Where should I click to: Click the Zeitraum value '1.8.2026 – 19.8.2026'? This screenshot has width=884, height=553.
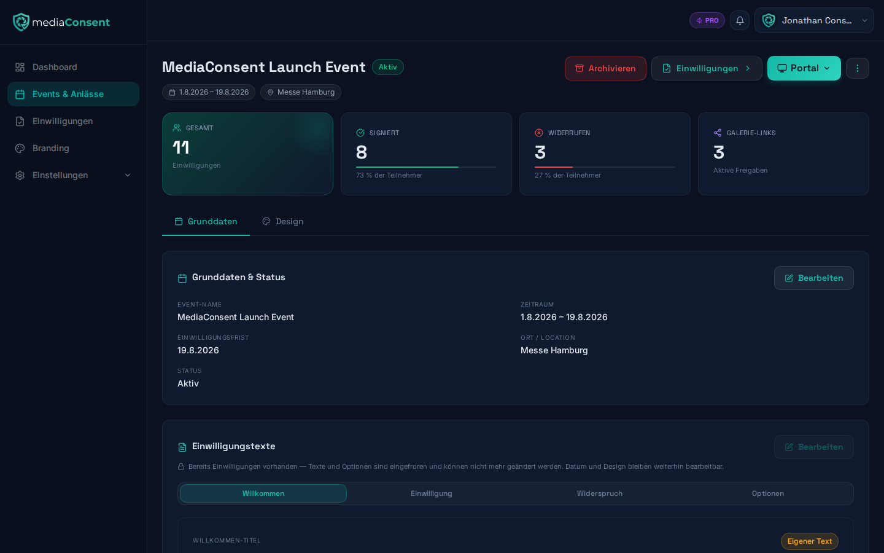(564, 317)
